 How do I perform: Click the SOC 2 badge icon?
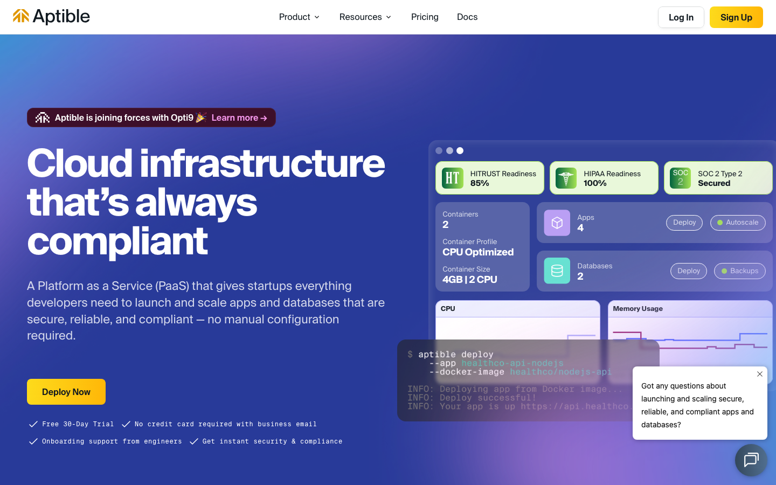click(680, 178)
